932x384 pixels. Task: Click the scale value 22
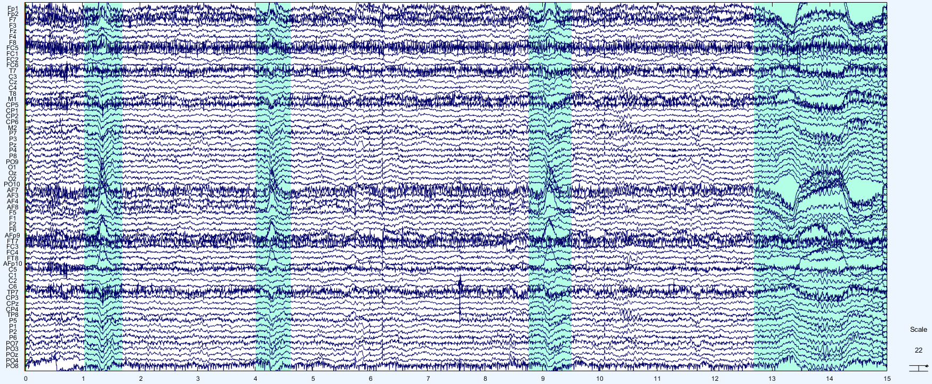[918, 350]
